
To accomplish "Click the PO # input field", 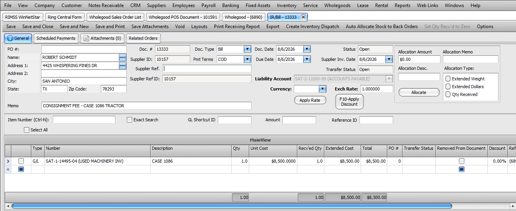I will click(x=84, y=49).
